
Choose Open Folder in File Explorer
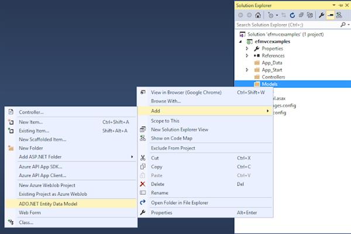179,202
